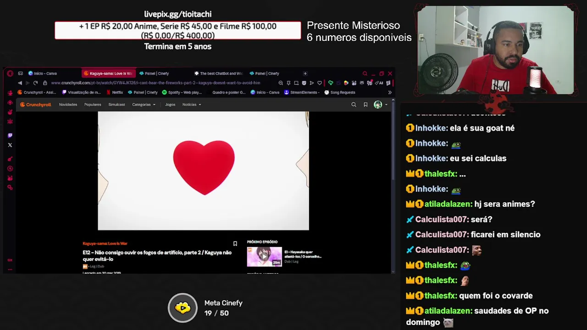Click chat message 'ficarei em silencio'
Screen dimensions: 587x330
tap(505, 234)
